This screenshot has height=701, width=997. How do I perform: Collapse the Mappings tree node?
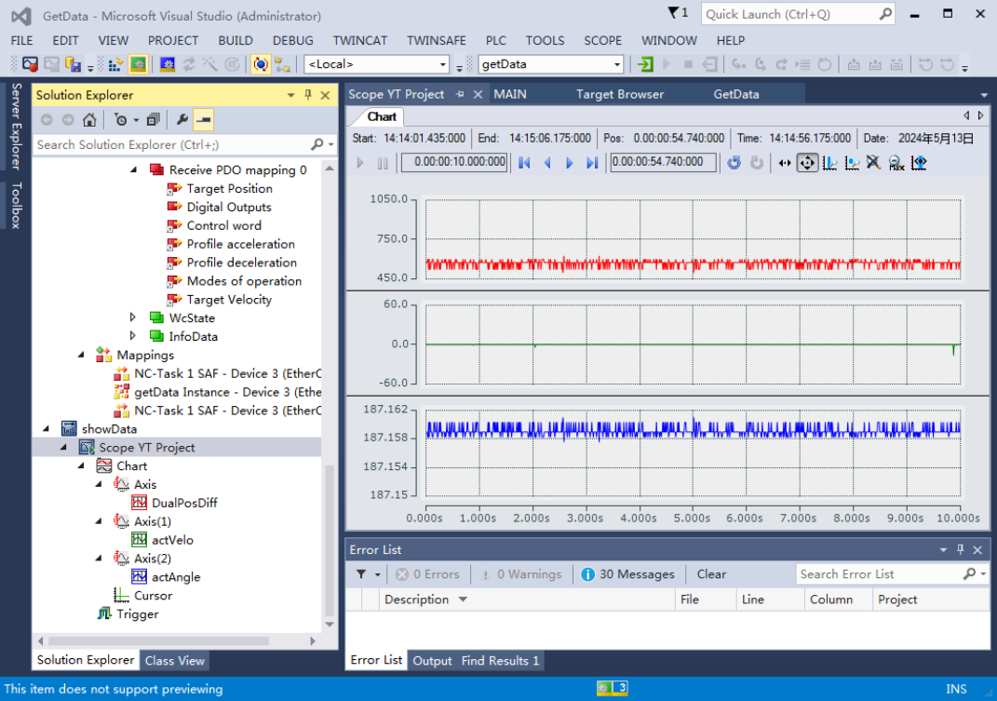(x=81, y=355)
